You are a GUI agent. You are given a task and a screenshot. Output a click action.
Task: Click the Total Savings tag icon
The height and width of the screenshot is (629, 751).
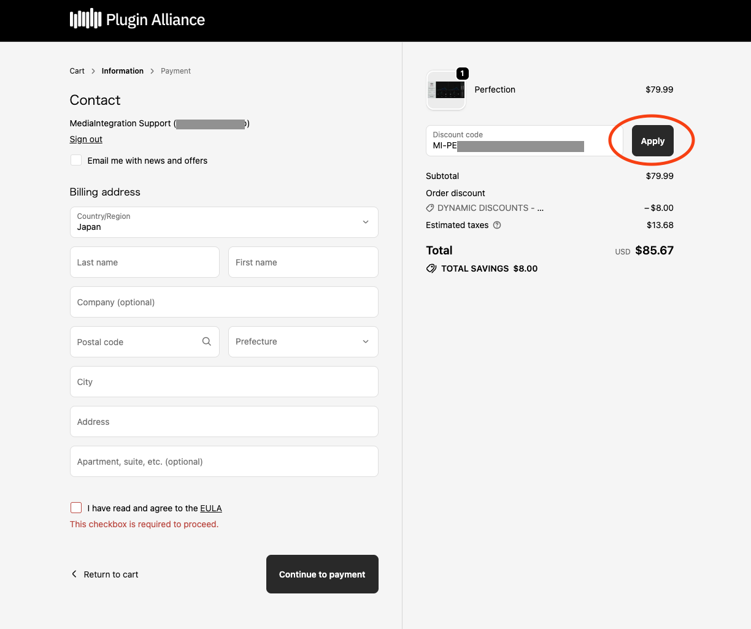[431, 269]
